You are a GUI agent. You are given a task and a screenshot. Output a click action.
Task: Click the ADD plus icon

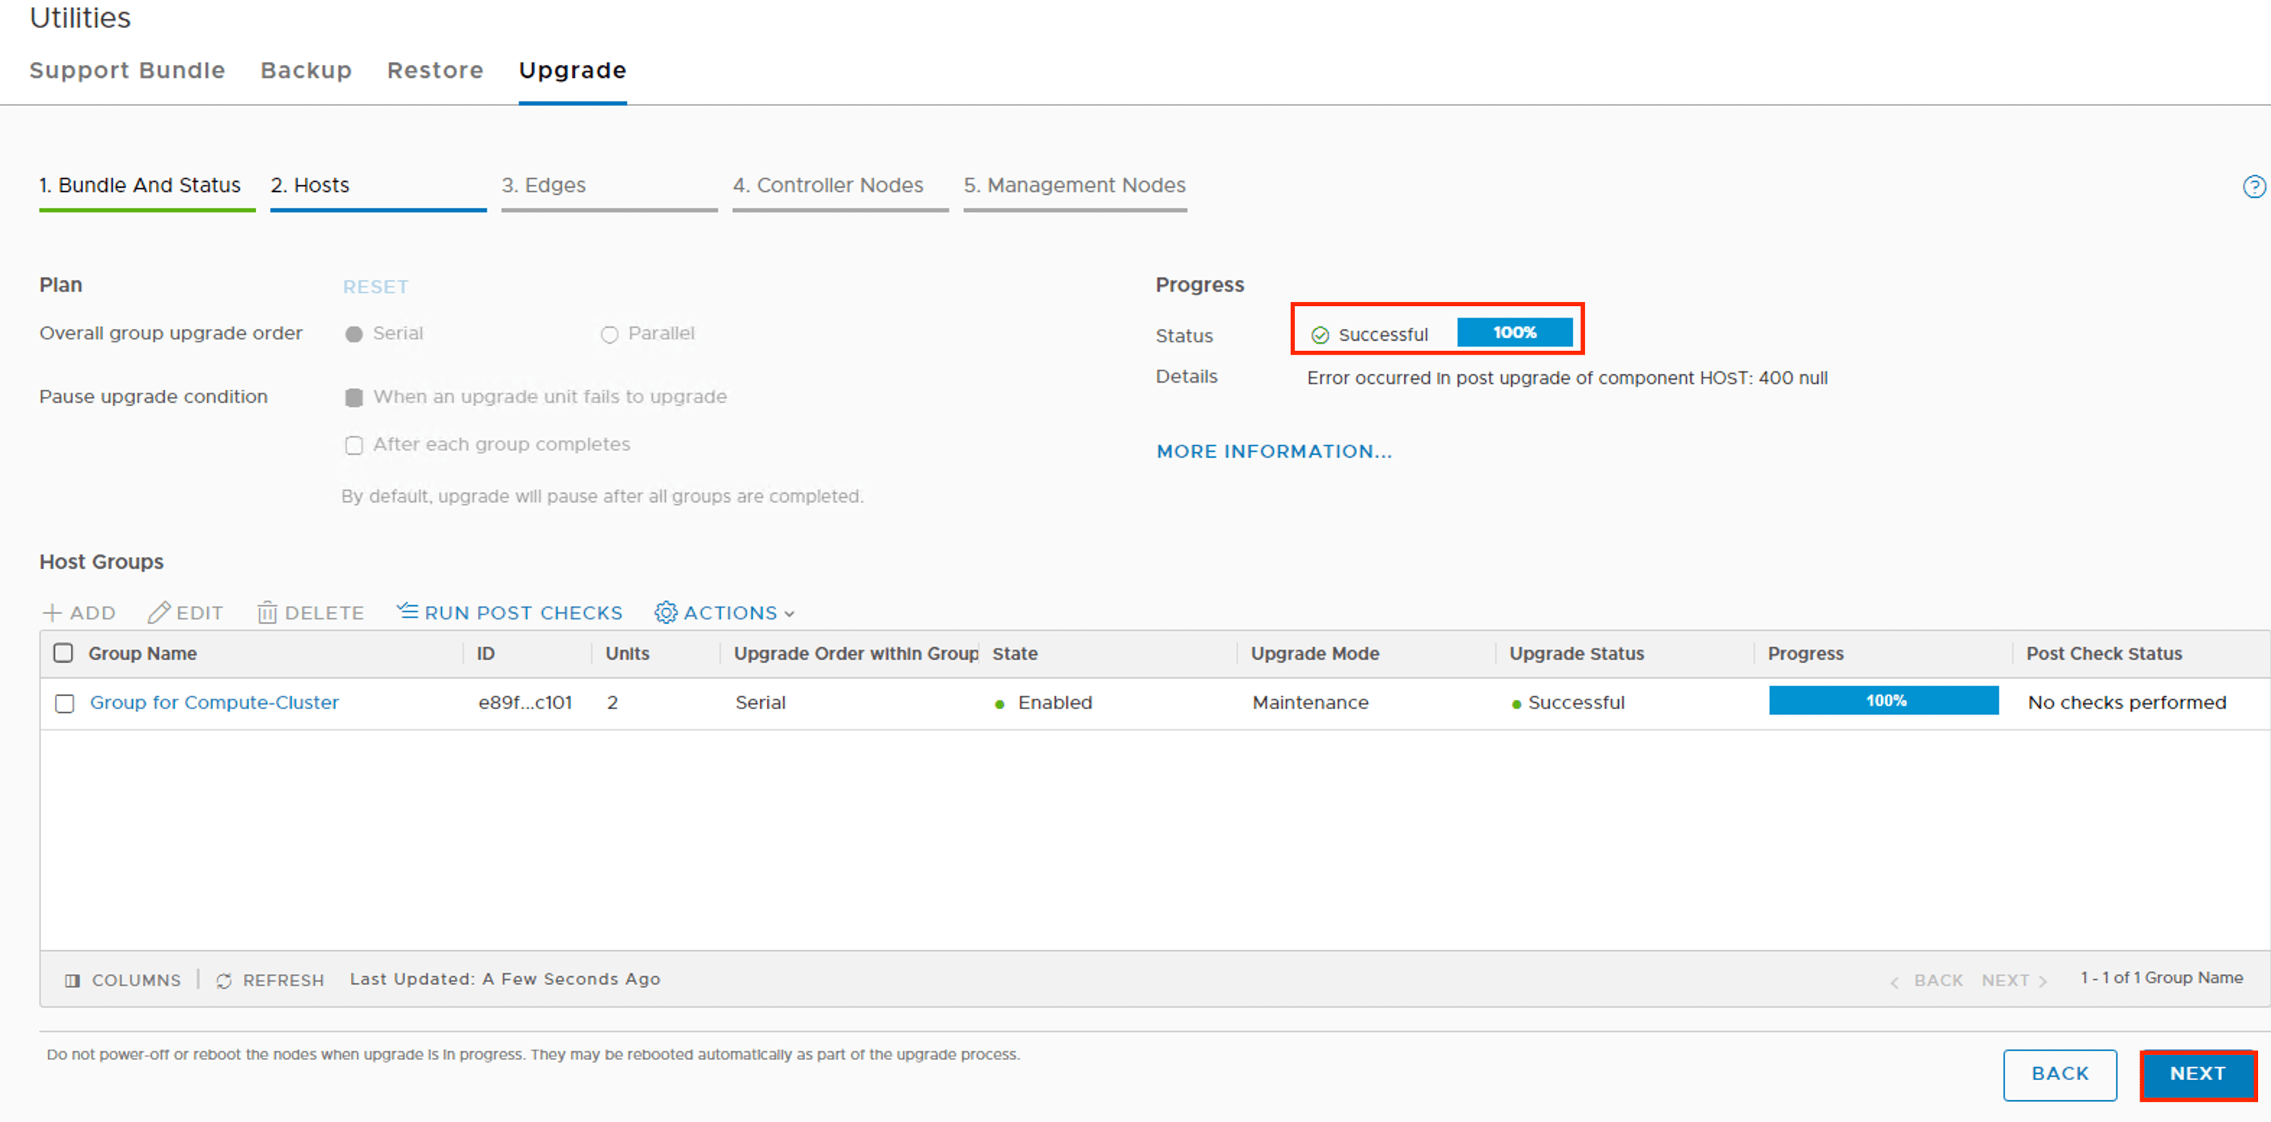point(52,612)
